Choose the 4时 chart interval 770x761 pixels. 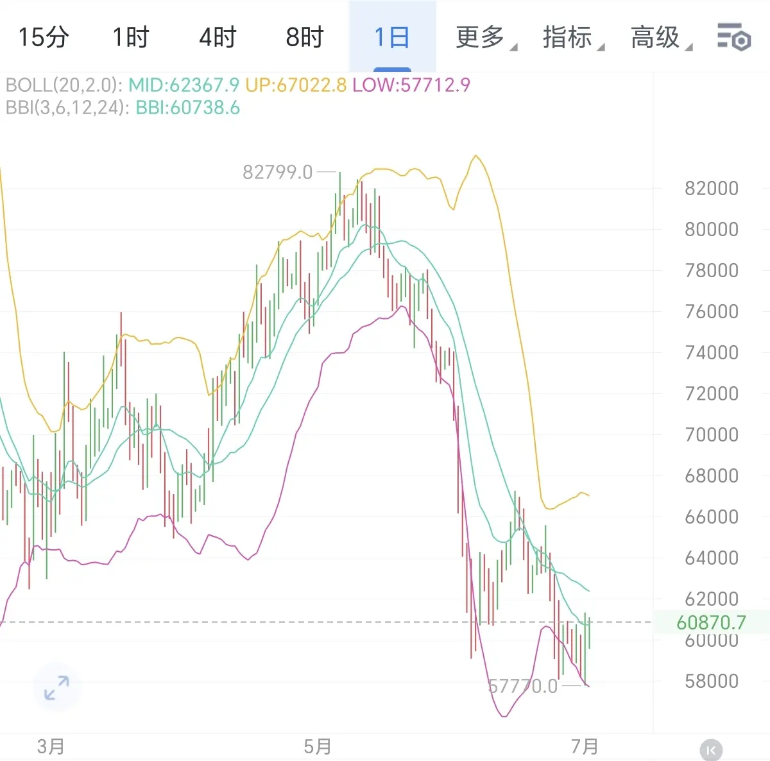coord(218,37)
